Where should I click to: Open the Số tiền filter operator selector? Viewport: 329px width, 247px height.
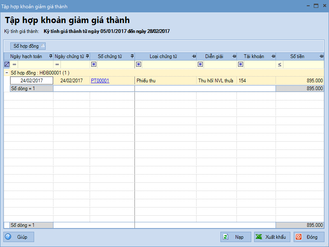(280, 64)
